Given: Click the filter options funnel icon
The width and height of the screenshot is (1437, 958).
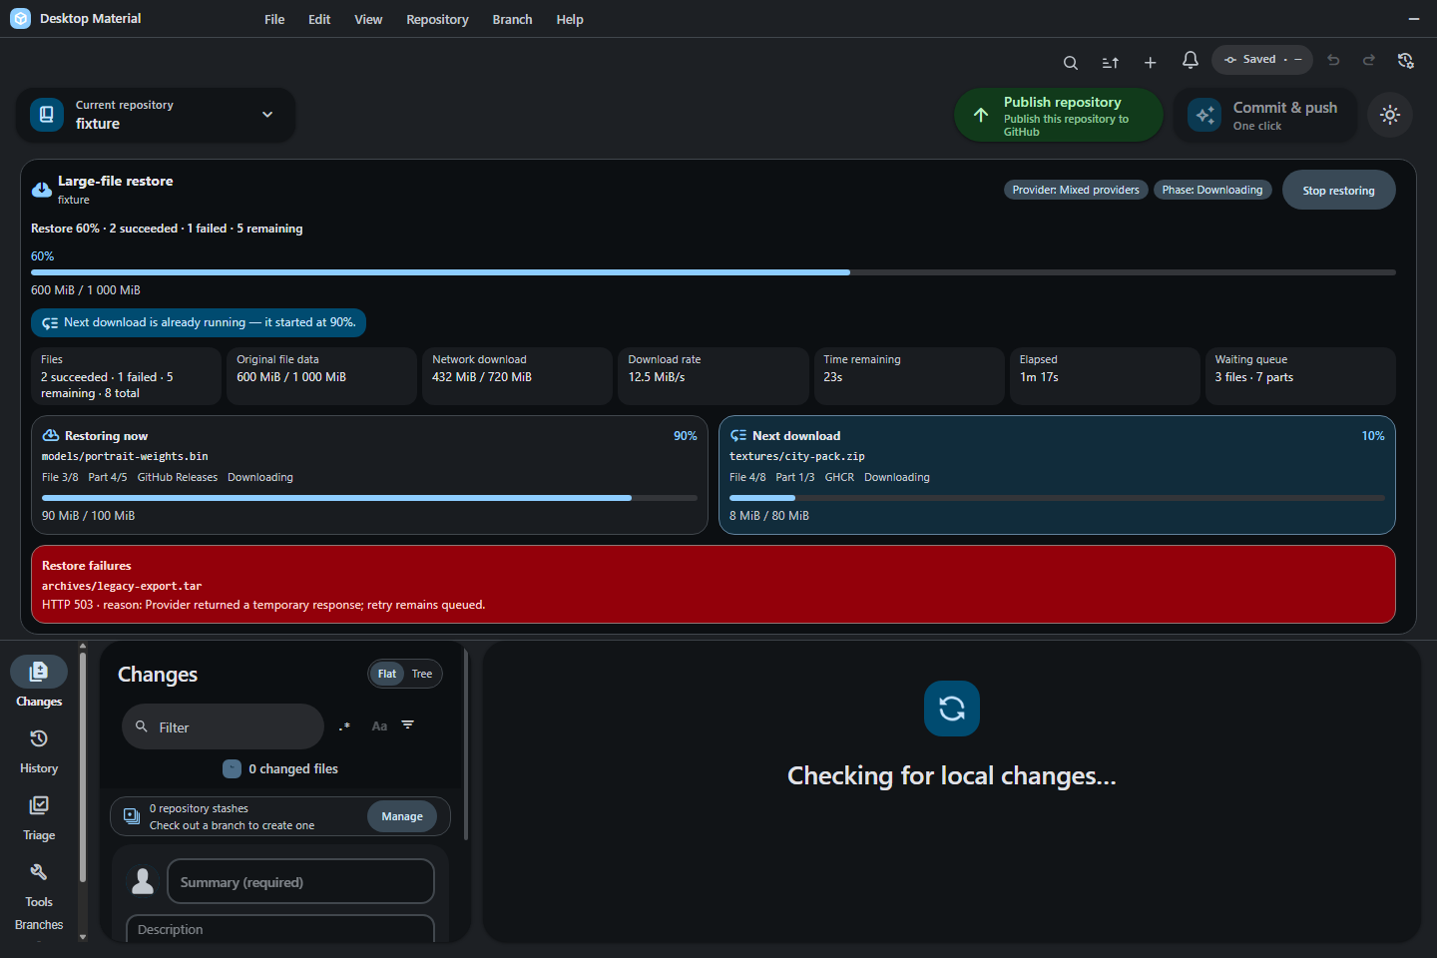Looking at the screenshot, I should pyautogui.click(x=408, y=725).
